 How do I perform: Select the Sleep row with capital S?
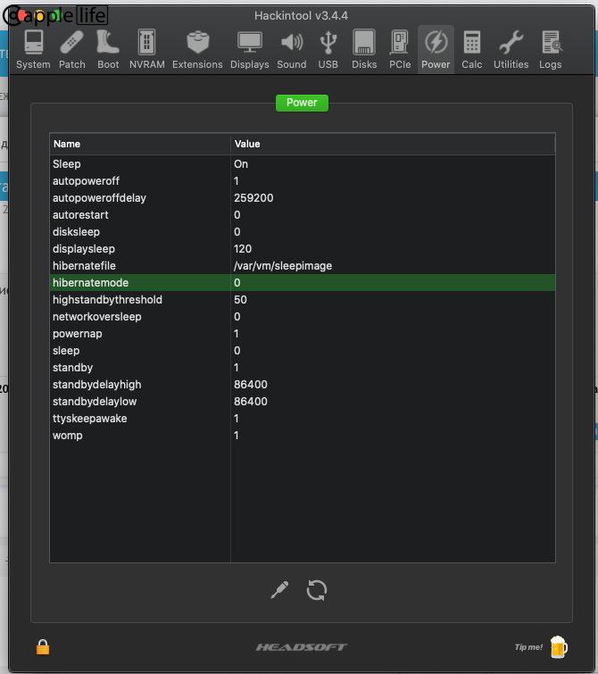pyautogui.click(x=303, y=163)
